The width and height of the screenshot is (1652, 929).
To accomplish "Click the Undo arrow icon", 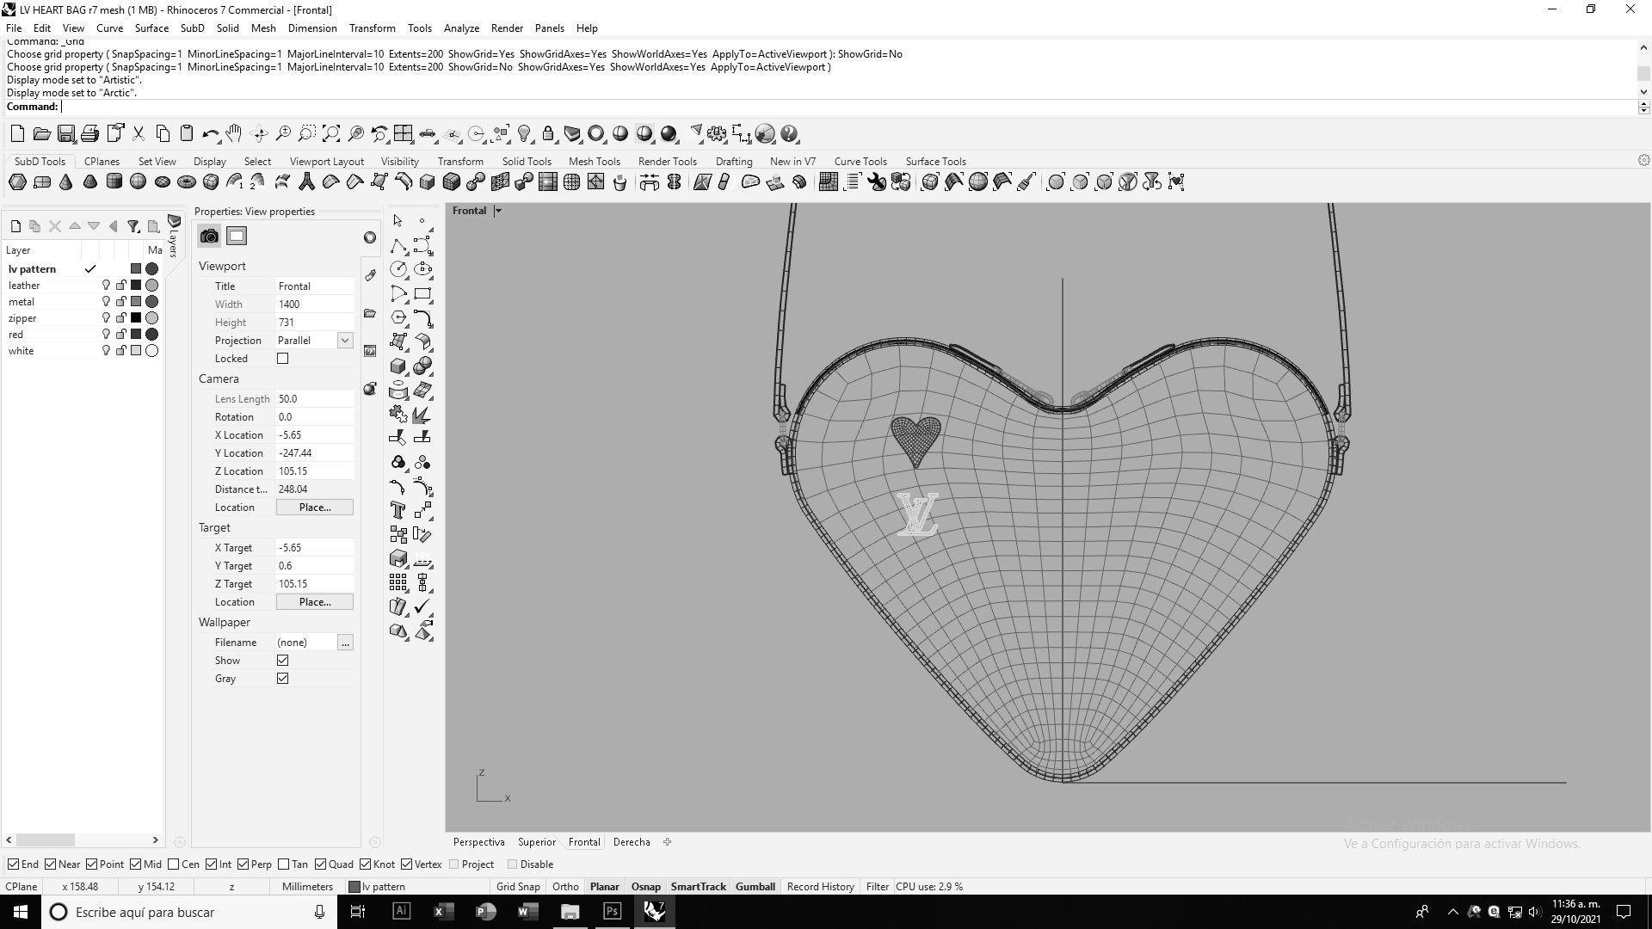I will (x=210, y=134).
